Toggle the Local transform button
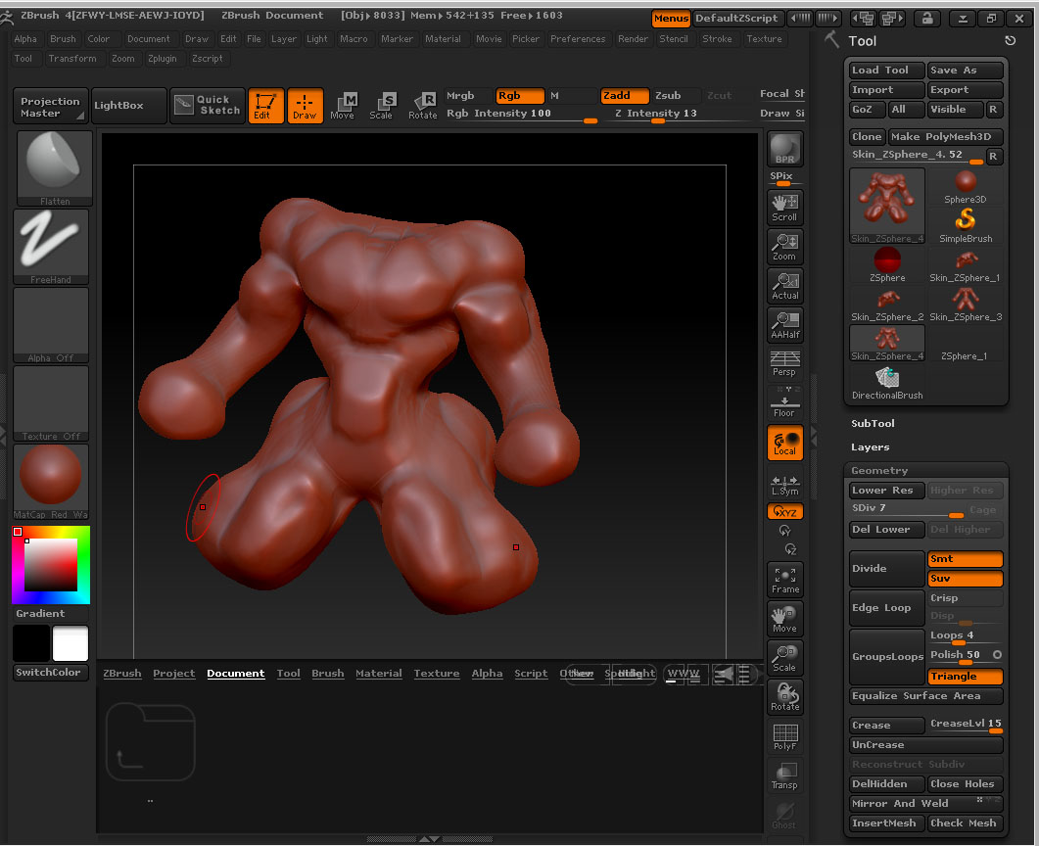Screen dimensions: 1039x846 point(784,443)
